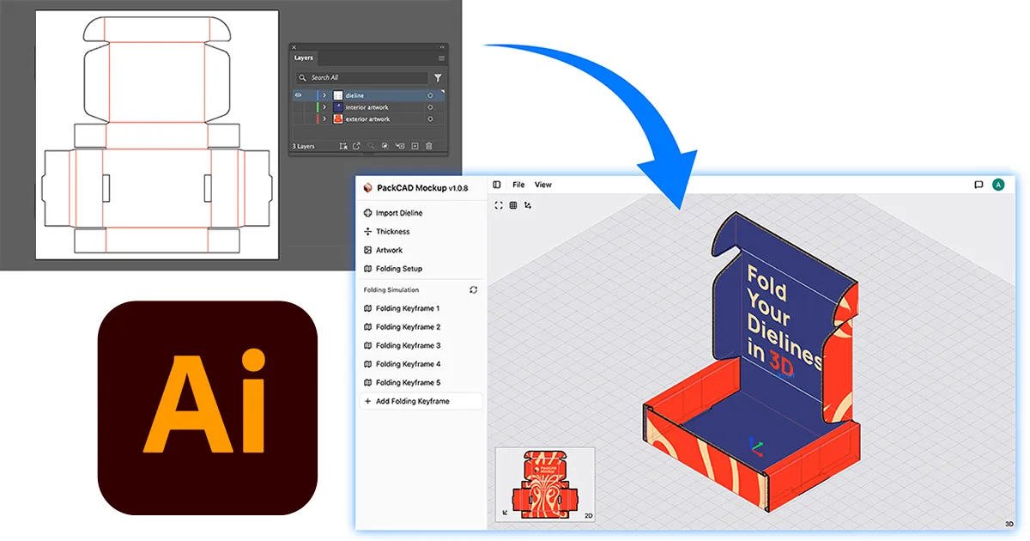Click the 'interior artwork' layer name
The image size is (1030, 541).
367,107
